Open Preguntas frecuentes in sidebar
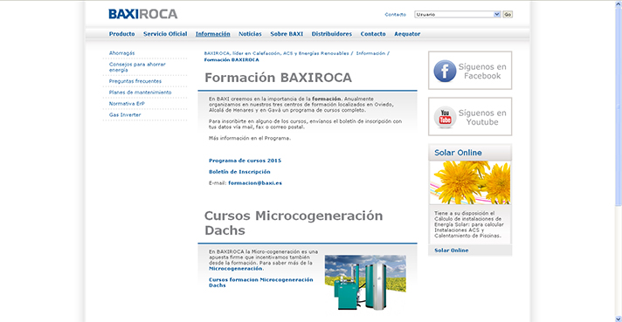 135,81
